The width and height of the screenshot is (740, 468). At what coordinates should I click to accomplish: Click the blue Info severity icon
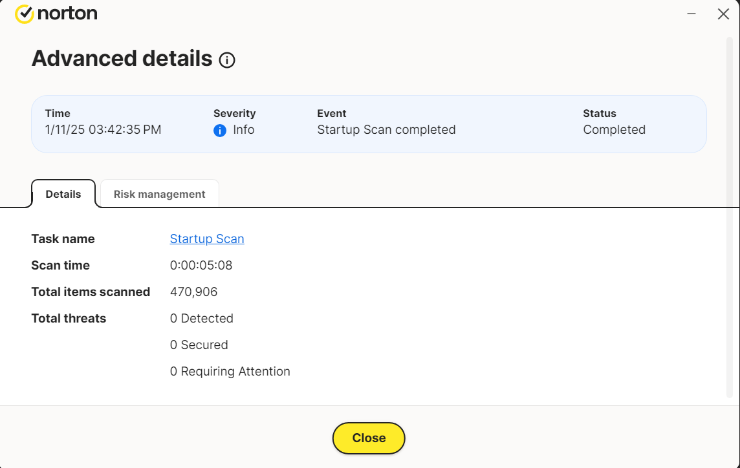point(220,131)
